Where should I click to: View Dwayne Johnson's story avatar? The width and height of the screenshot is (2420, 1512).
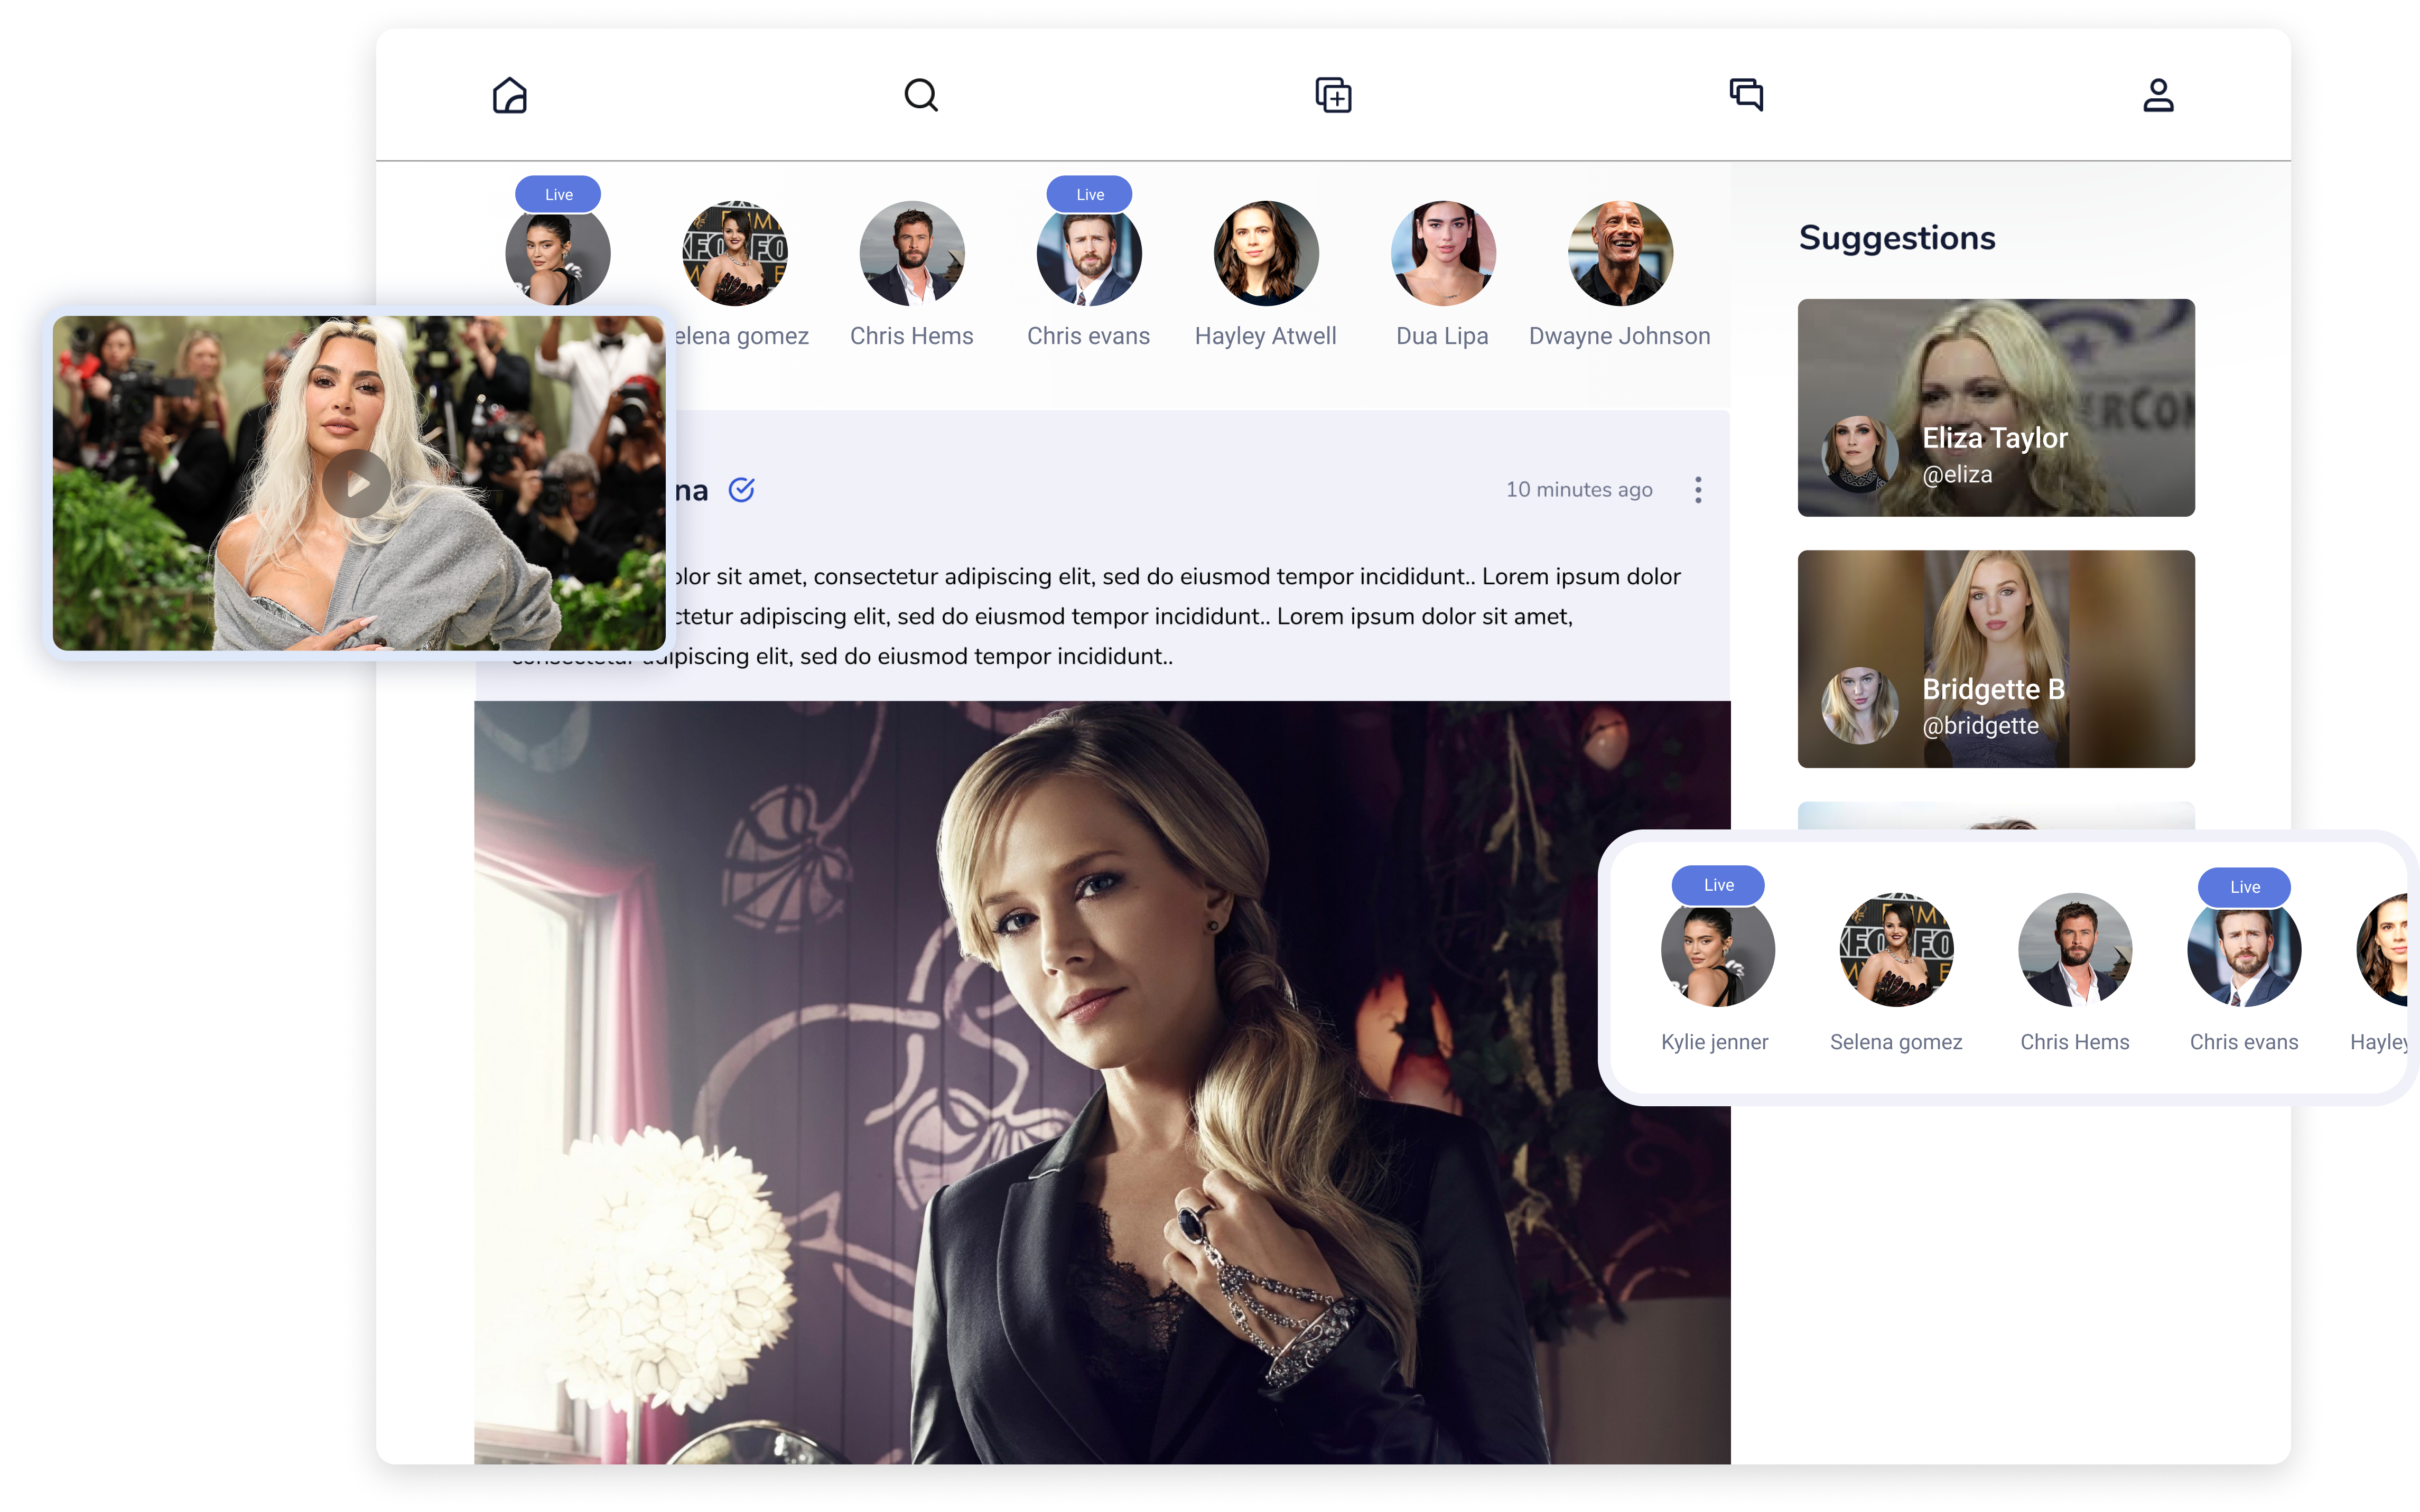[x=1619, y=253]
